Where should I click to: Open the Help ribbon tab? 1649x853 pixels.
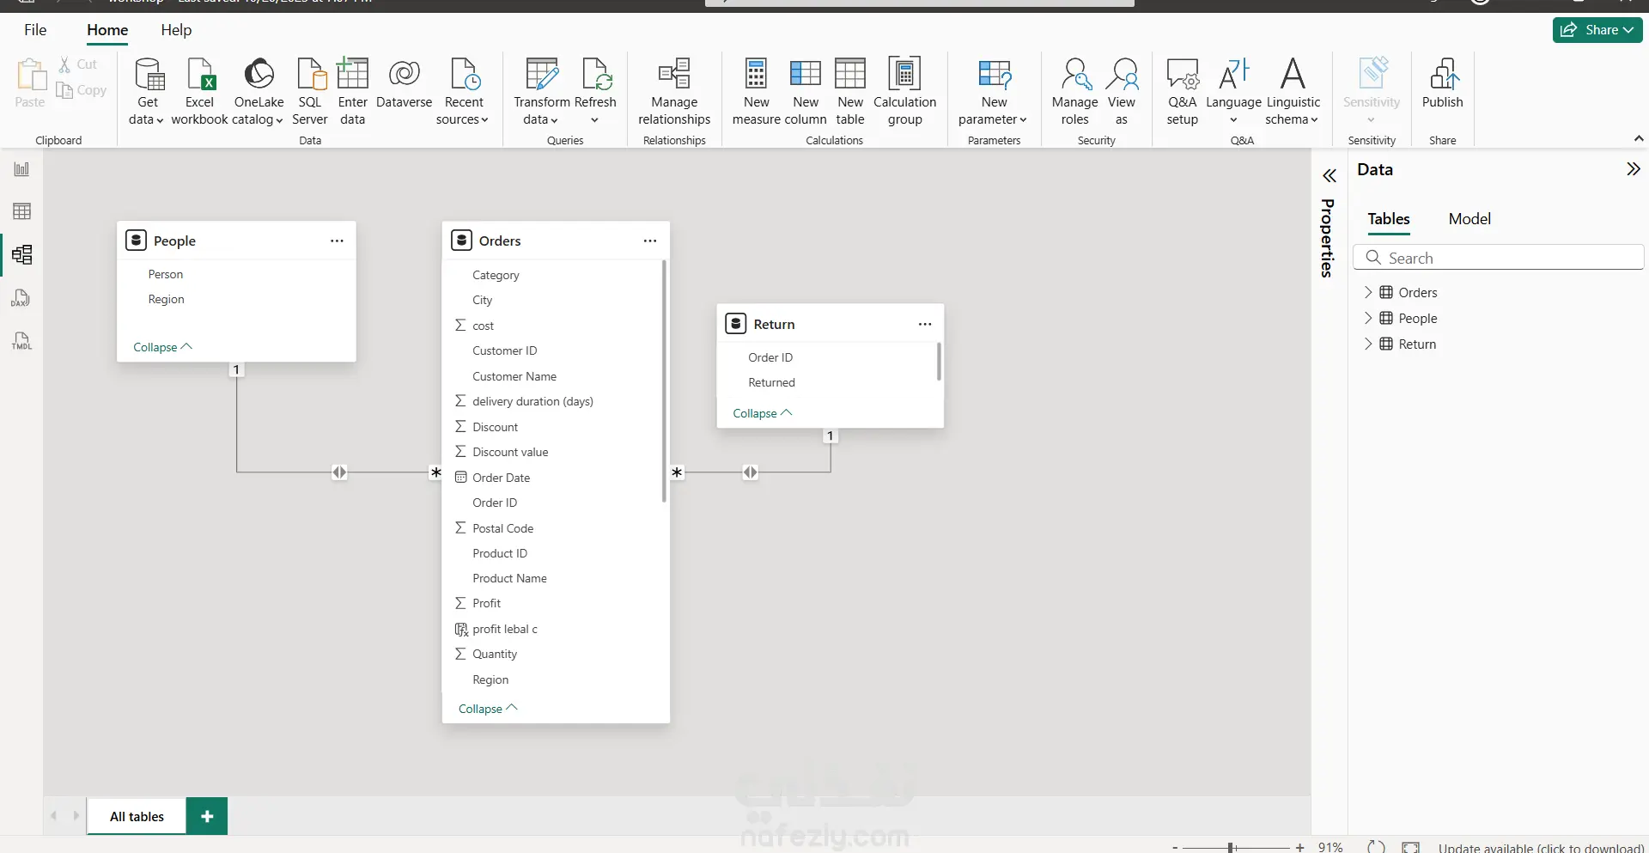(176, 30)
